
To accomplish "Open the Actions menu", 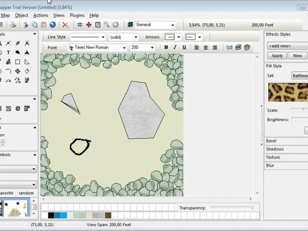I will tap(40, 15).
